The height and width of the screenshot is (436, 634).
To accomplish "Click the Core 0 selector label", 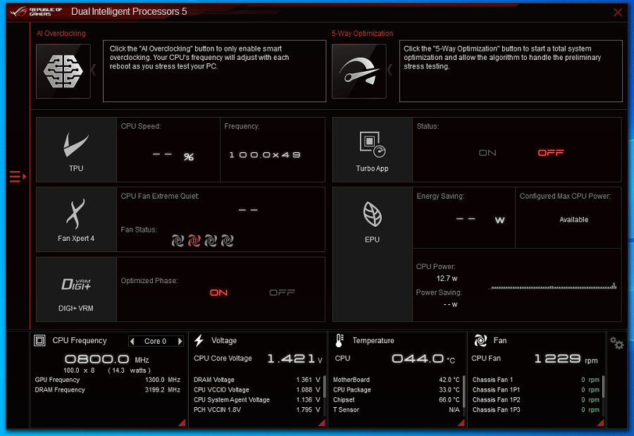I will 155,342.
